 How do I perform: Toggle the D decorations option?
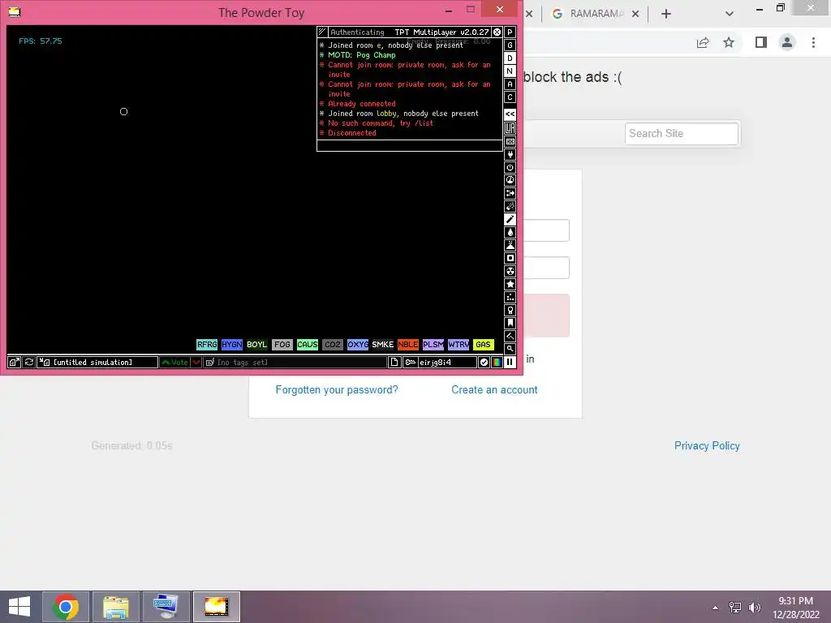click(510, 58)
